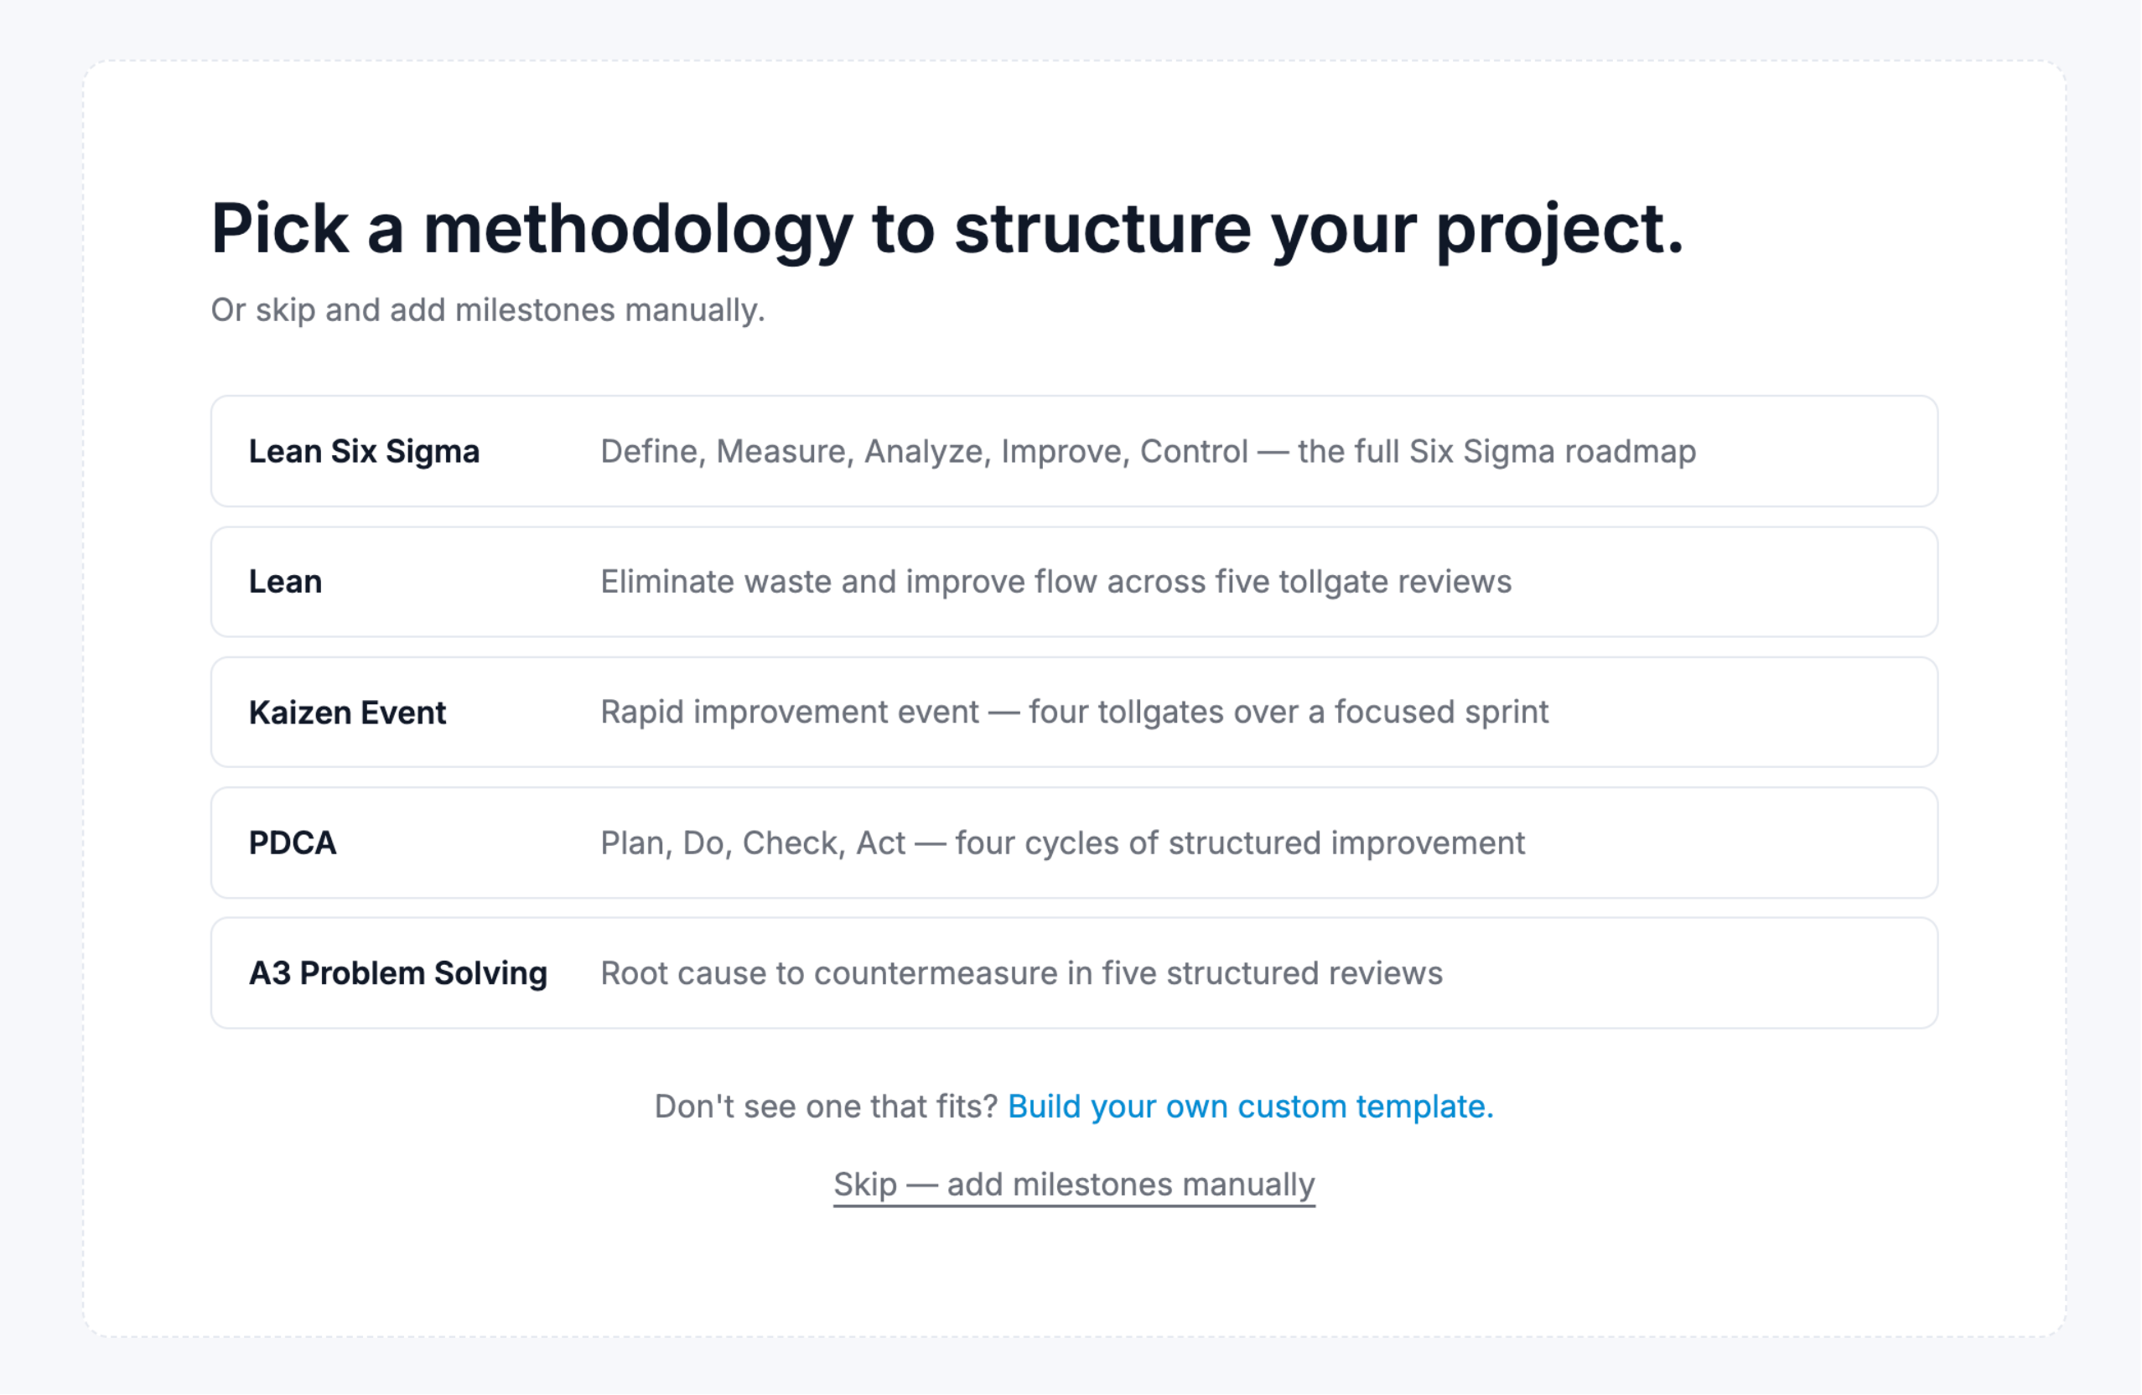Screen dimensions: 2142x1395
Task: Click the Pick a methodology heading
Action: (947, 229)
